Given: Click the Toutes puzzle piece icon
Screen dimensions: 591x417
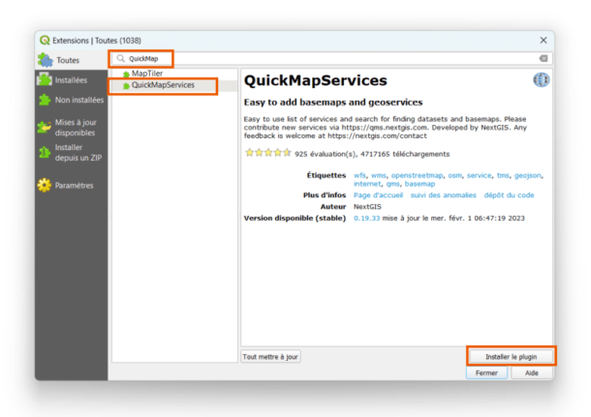Looking at the screenshot, I should click(46, 60).
